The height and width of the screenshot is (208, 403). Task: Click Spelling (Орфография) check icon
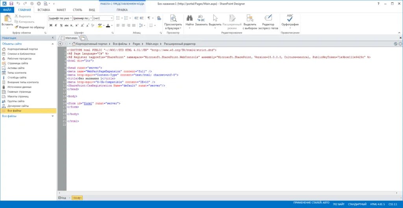tap(290, 18)
